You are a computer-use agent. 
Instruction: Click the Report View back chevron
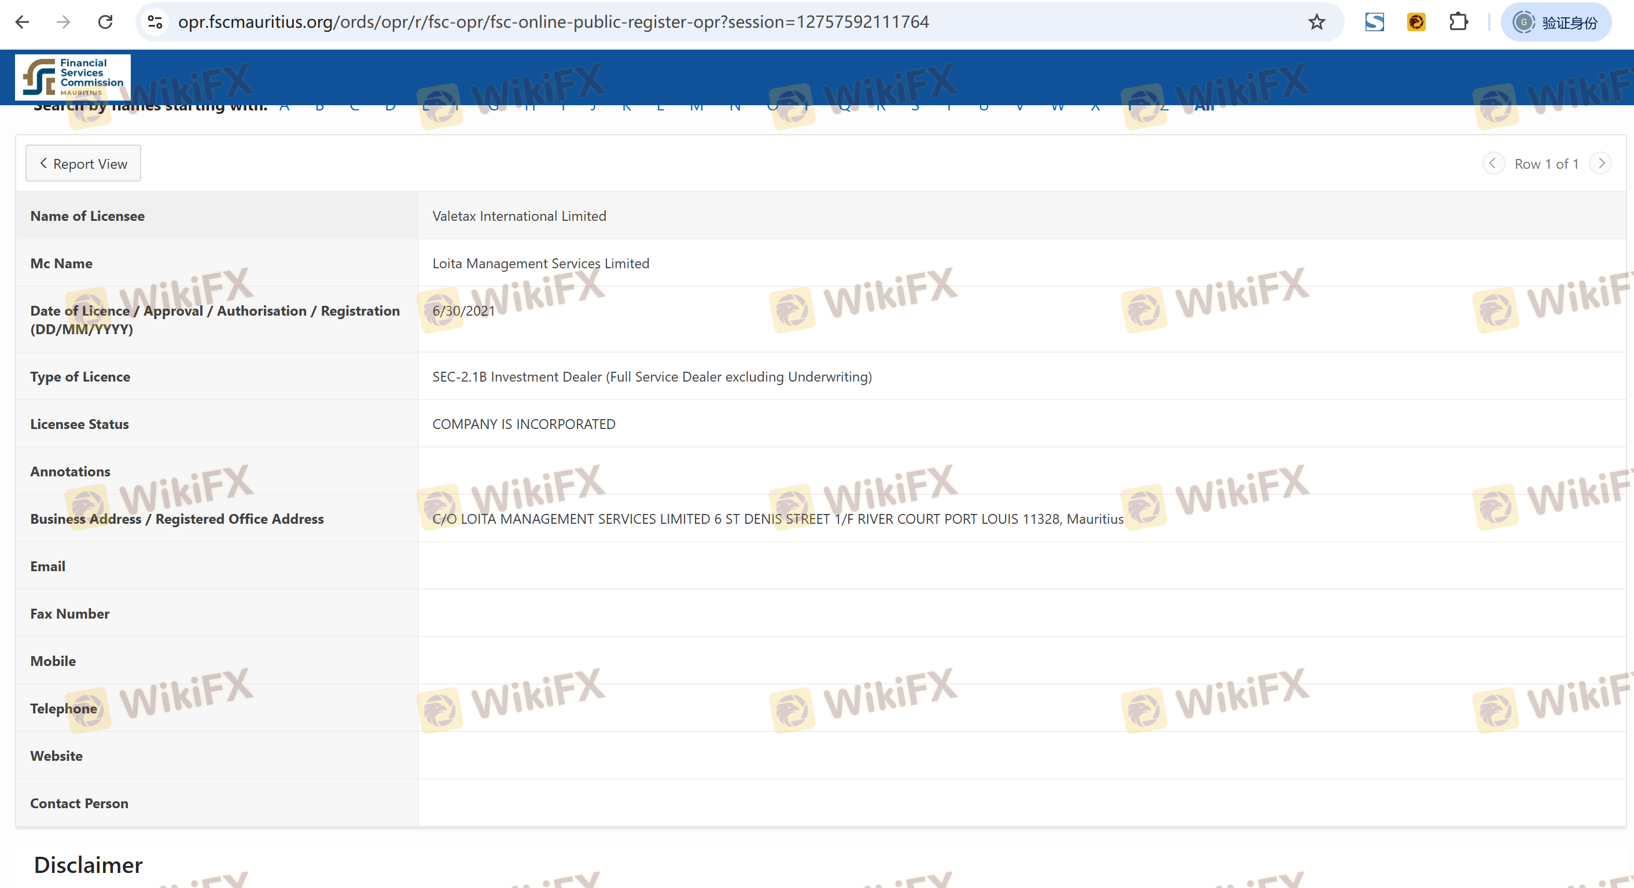tap(43, 164)
